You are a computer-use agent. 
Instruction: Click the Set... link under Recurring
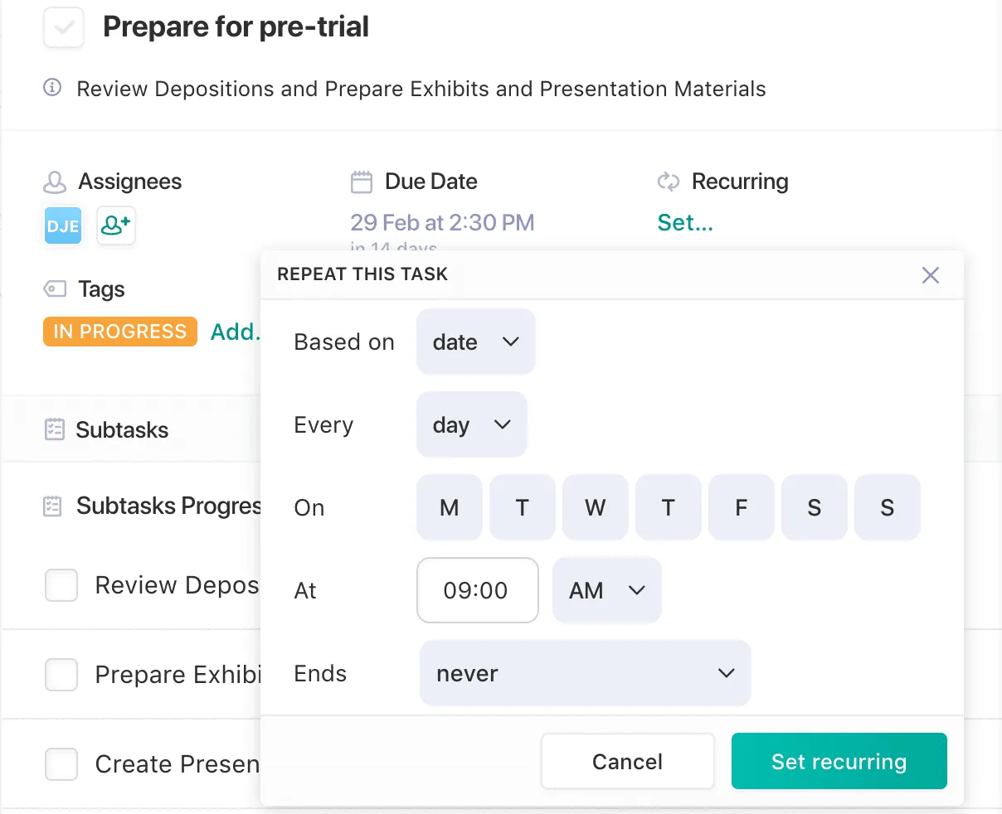(685, 222)
